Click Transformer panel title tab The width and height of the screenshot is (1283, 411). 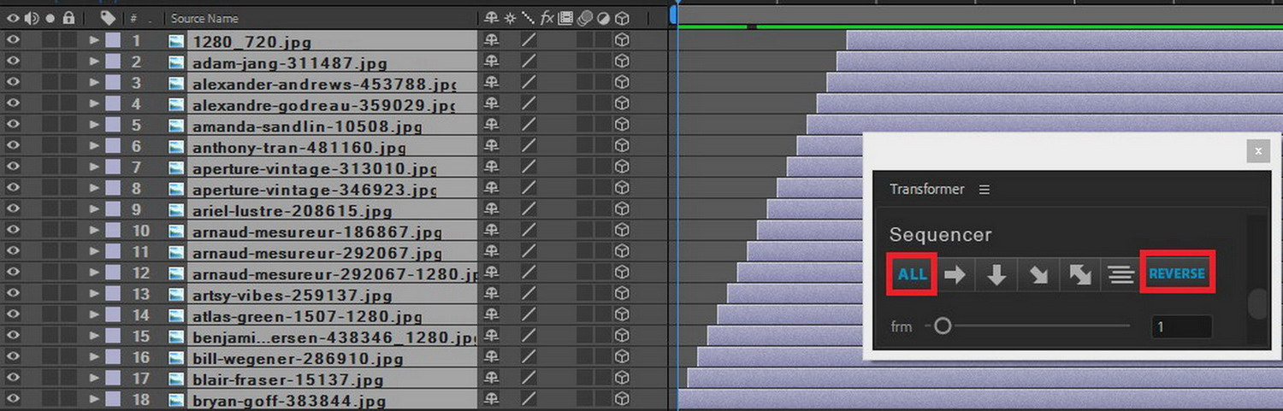coord(926,190)
